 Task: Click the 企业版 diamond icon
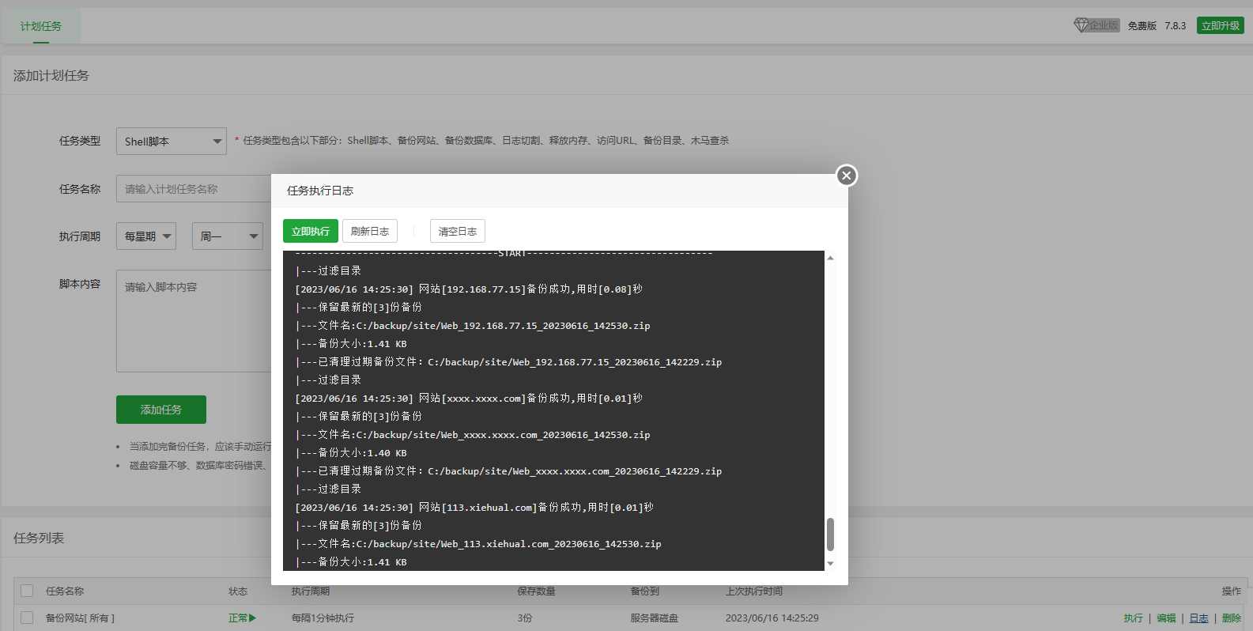[1081, 25]
